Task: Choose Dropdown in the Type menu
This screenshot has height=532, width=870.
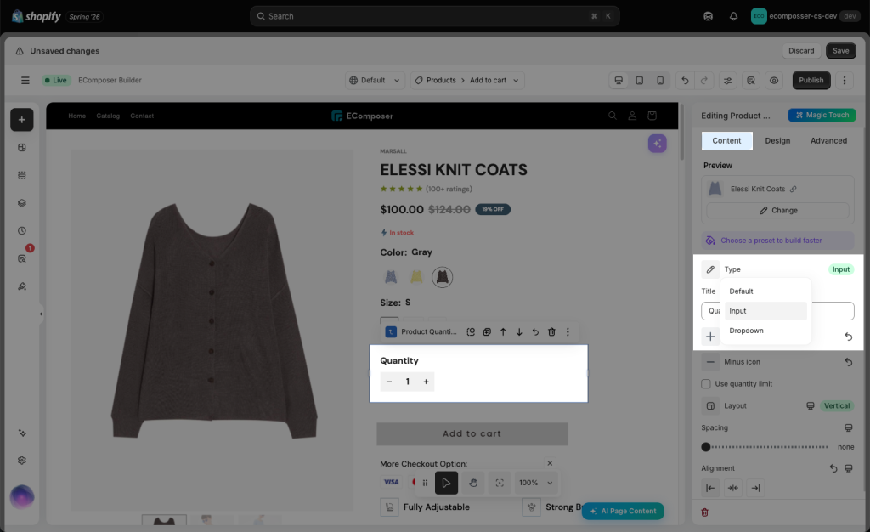Action: [x=765, y=331]
